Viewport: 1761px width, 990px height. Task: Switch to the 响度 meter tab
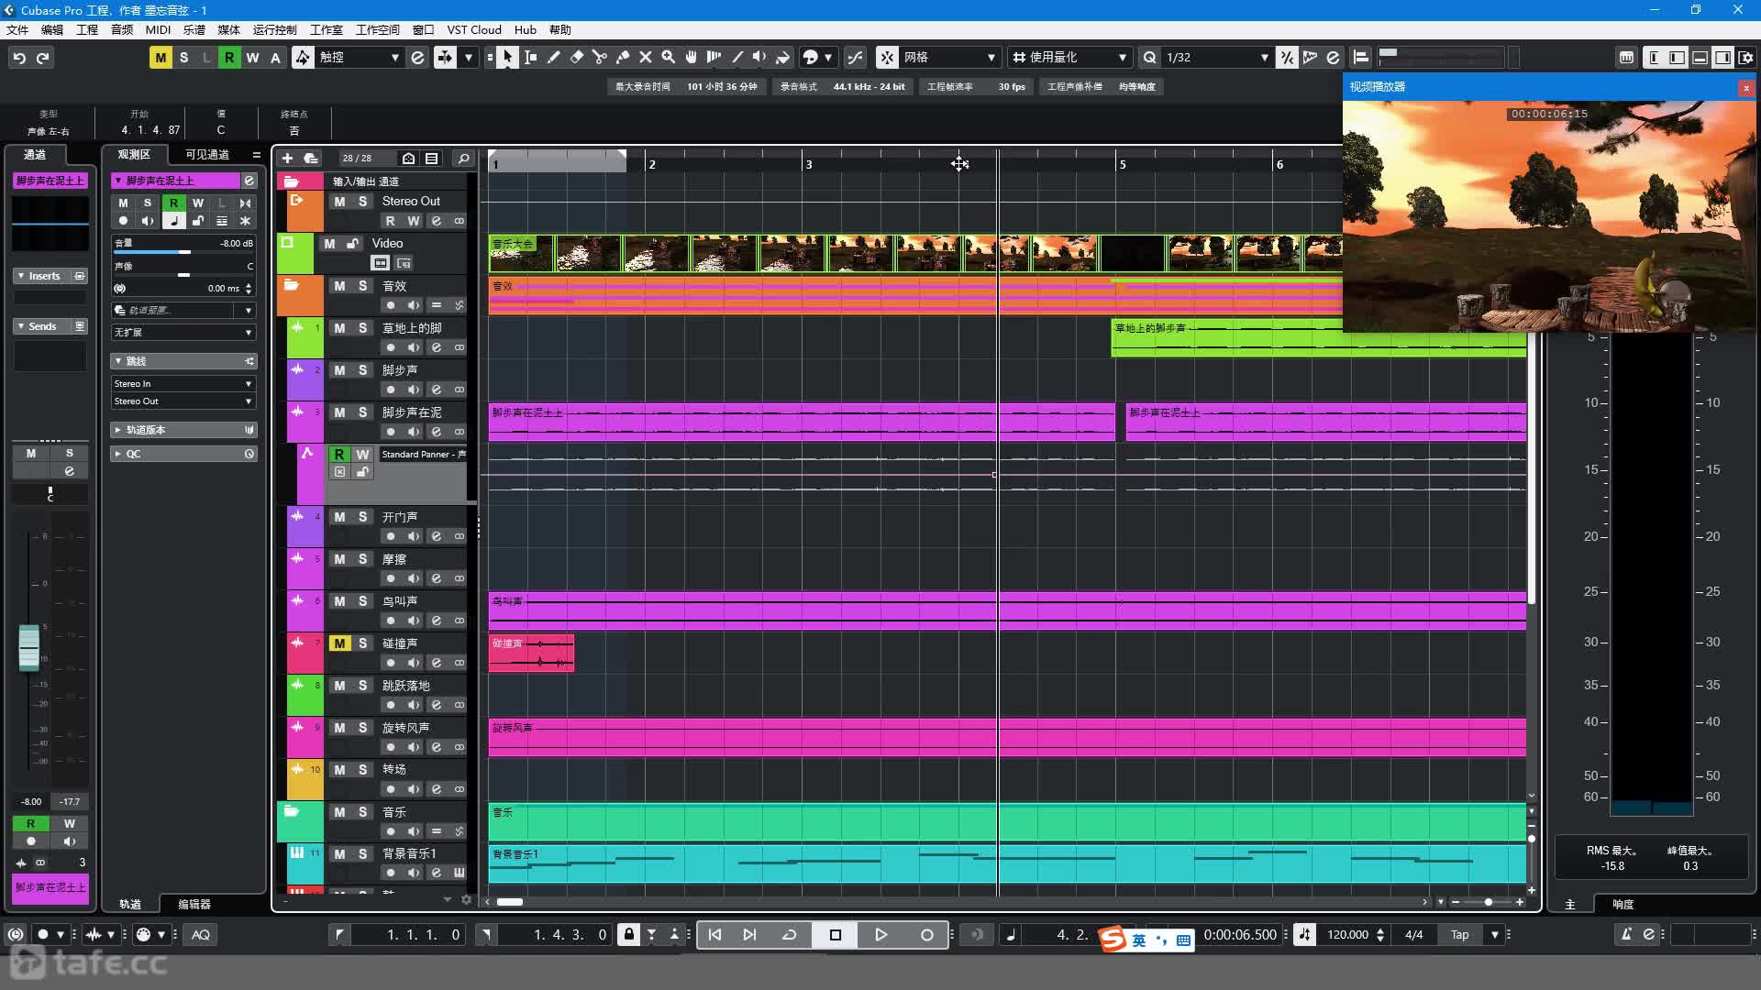[1623, 904]
